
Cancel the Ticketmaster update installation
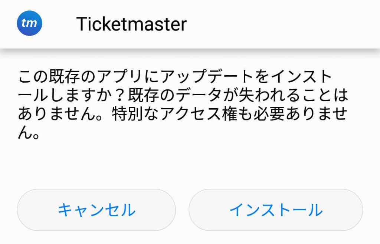[x=96, y=210]
